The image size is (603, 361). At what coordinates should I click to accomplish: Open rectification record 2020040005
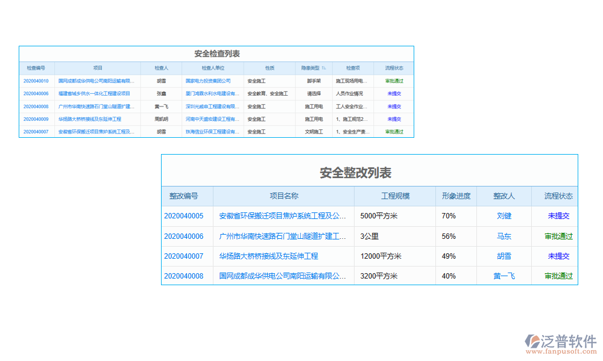[184, 216]
